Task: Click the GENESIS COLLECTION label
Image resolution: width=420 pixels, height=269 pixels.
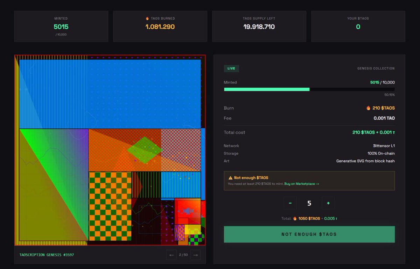Action: click(376, 68)
